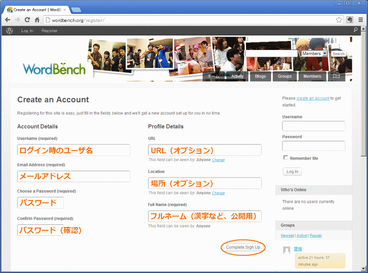Open the Members search dropdown
Viewport: 368px width, 273px height.
coord(314,54)
